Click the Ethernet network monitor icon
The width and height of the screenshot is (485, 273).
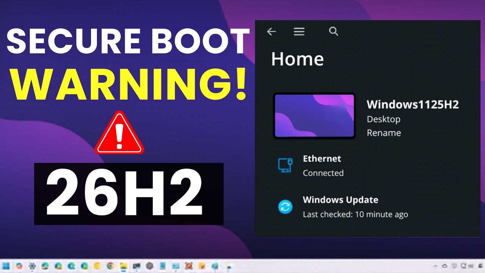[285, 165]
